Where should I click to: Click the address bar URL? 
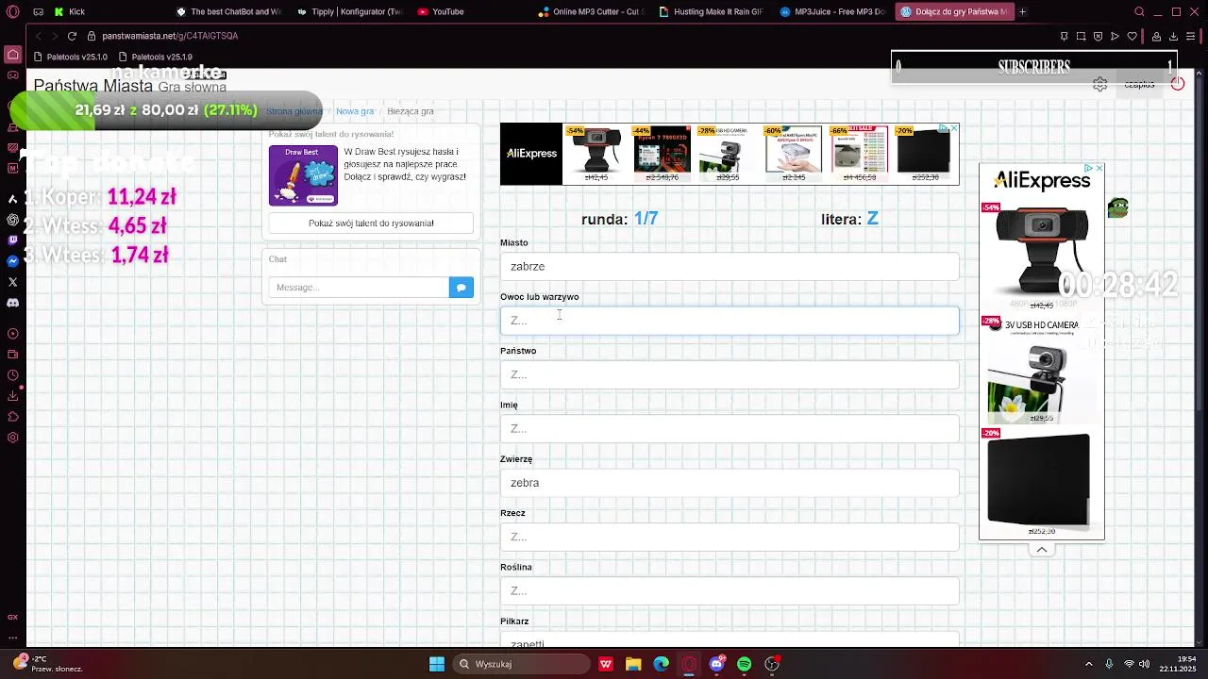(170, 36)
